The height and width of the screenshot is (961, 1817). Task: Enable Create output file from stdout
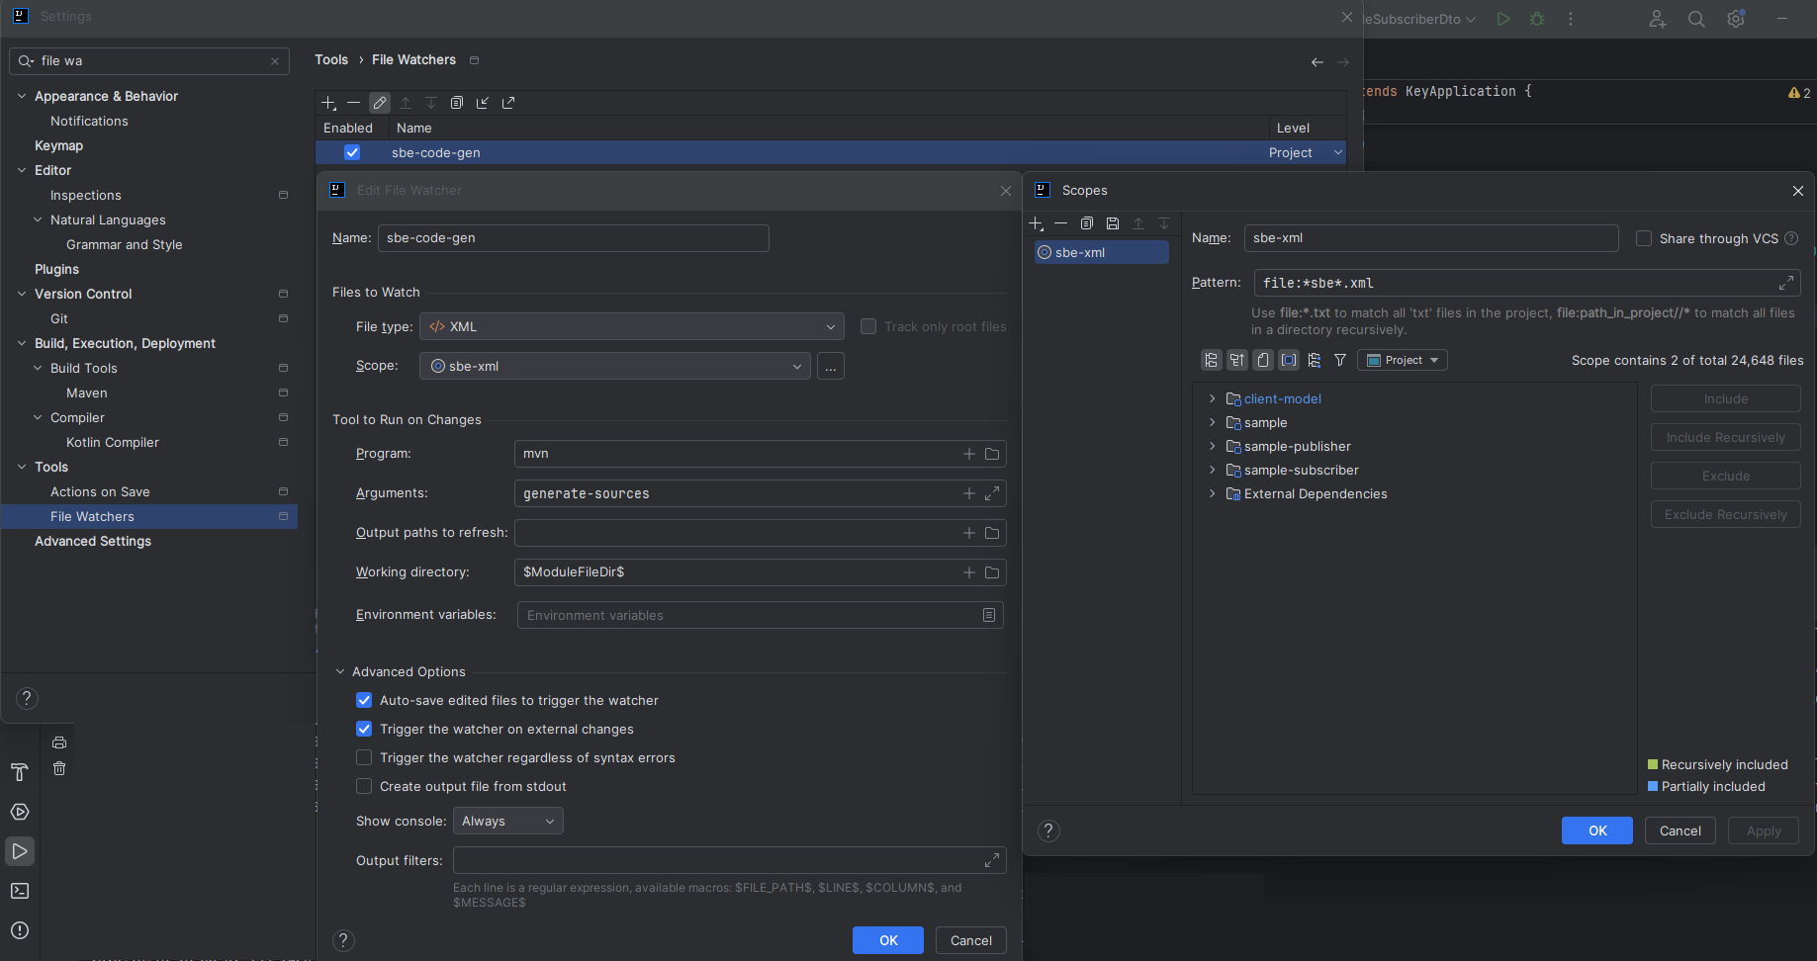(x=364, y=786)
